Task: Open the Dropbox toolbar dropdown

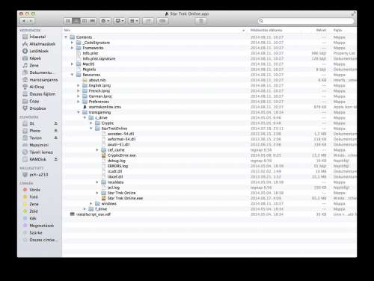Action: click(x=120, y=21)
